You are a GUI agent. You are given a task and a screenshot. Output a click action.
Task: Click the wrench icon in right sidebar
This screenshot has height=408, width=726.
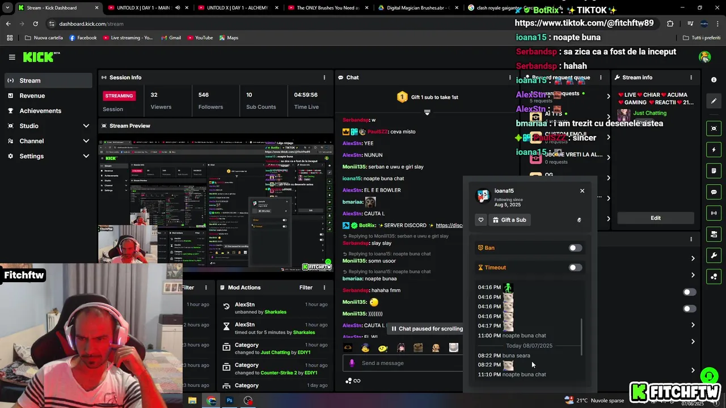tap(714, 256)
